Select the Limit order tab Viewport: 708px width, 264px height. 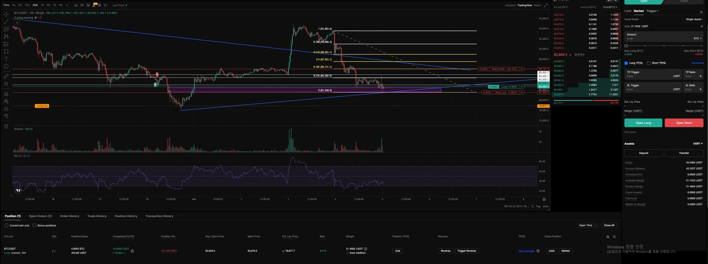[628, 11]
